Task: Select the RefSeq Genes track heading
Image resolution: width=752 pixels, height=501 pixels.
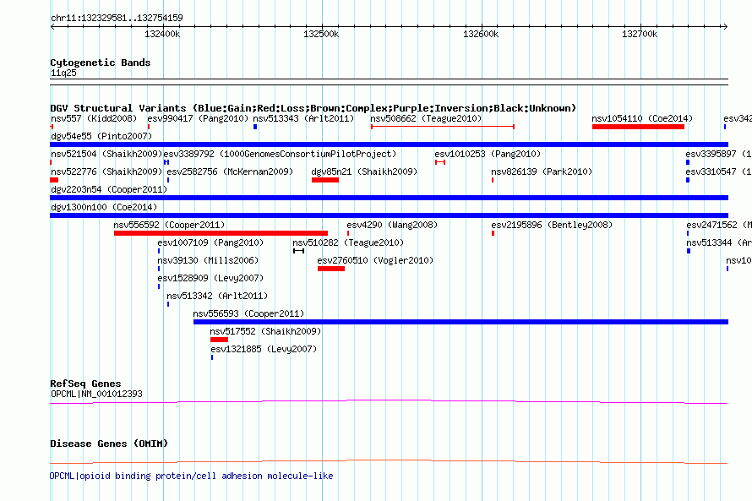Action: point(85,384)
